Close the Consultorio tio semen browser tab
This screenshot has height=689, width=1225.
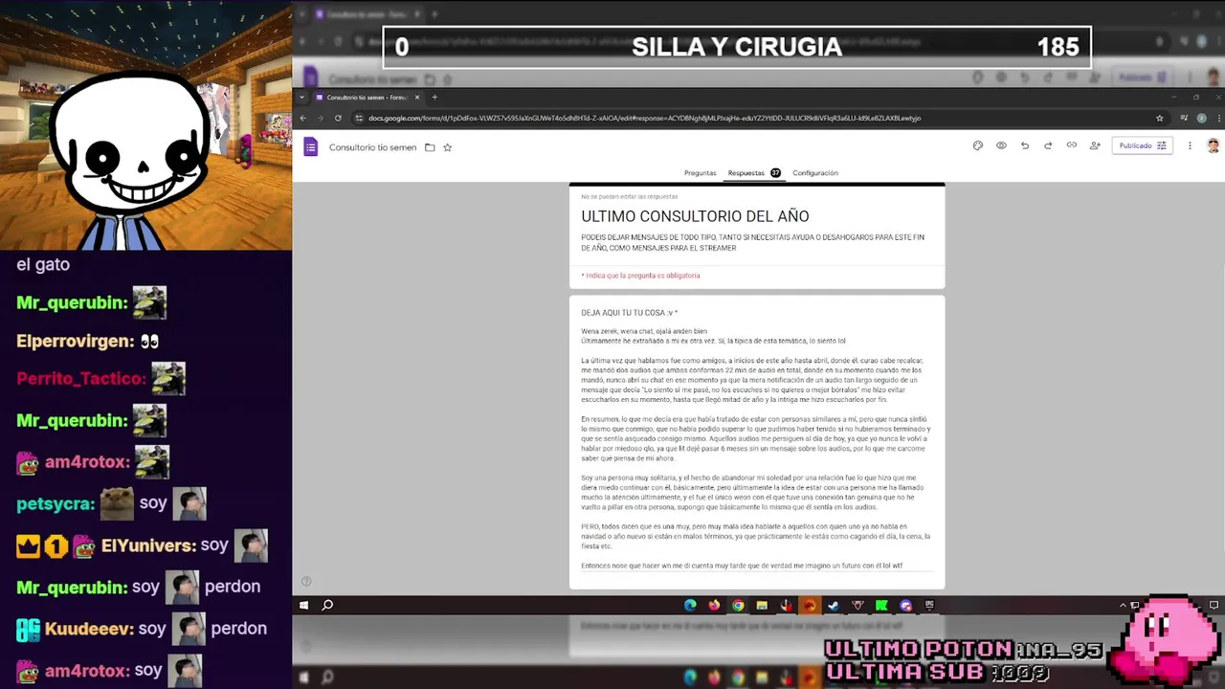[x=417, y=97]
